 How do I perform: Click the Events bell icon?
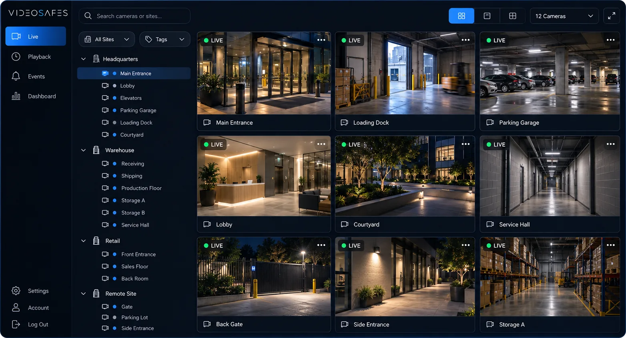[x=16, y=76]
